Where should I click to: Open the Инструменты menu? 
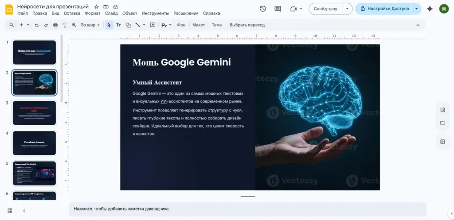click(155, 13)
